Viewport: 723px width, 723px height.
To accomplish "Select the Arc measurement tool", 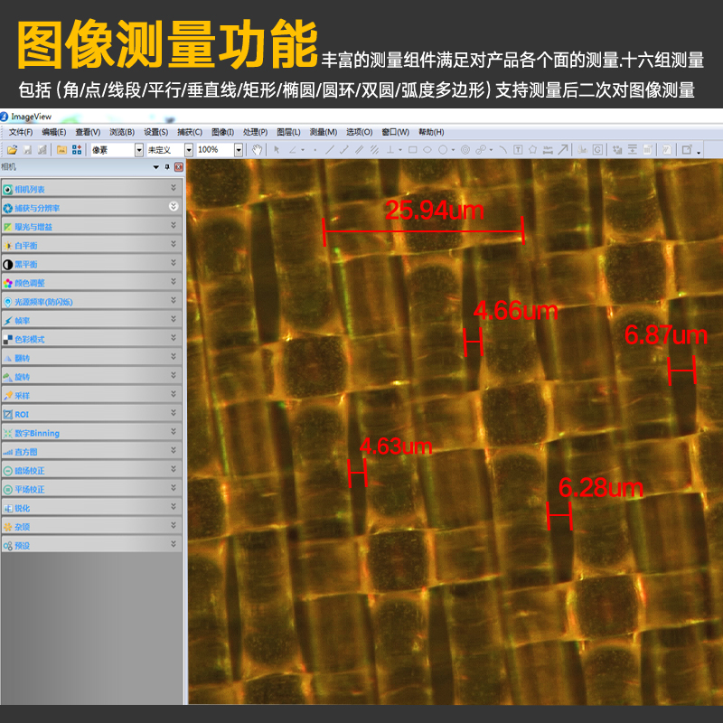I will [503, 150].
